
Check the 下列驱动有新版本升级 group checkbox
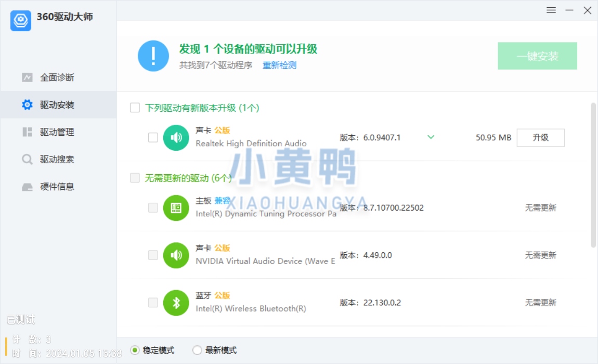pyautogui.click(x=135, y=108)
